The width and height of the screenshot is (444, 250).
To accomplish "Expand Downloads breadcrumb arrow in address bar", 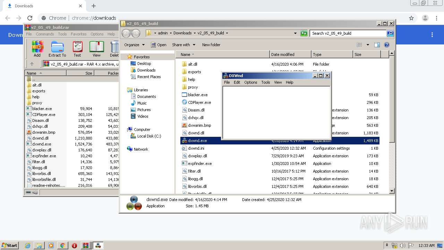I will (x=194, y=33).
